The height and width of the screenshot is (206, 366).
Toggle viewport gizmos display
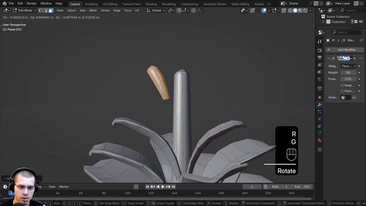click(253, 10)
